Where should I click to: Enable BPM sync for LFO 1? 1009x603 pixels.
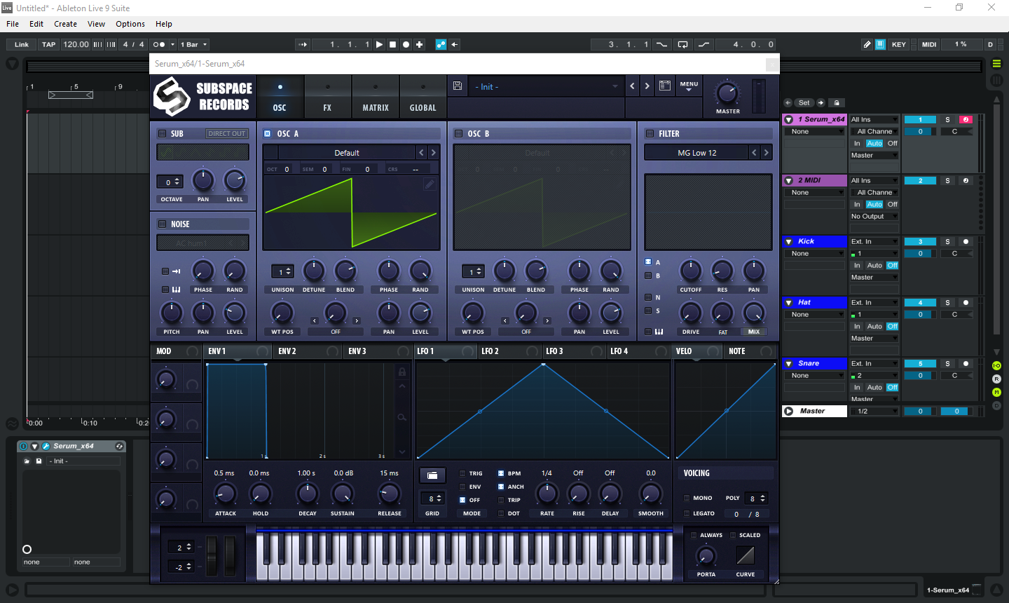click(500, 473)
